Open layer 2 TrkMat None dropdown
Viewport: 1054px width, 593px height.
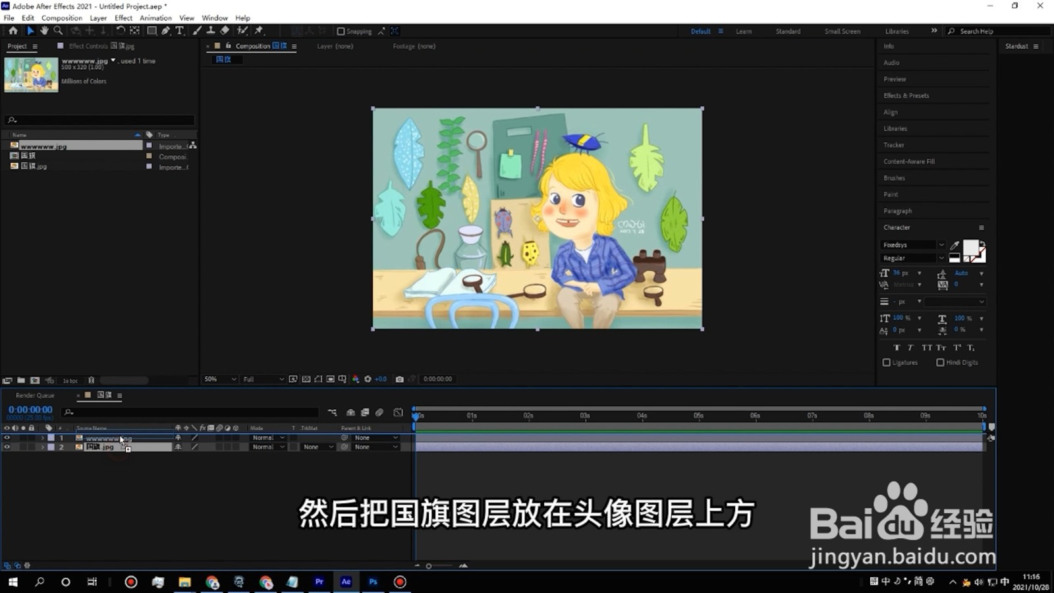[x=318, y=447]
